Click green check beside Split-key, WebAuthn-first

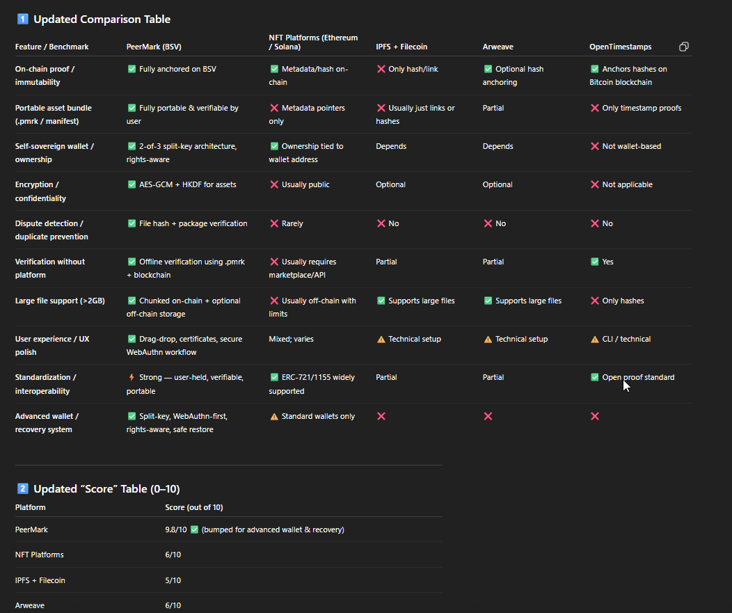point(132,417)
